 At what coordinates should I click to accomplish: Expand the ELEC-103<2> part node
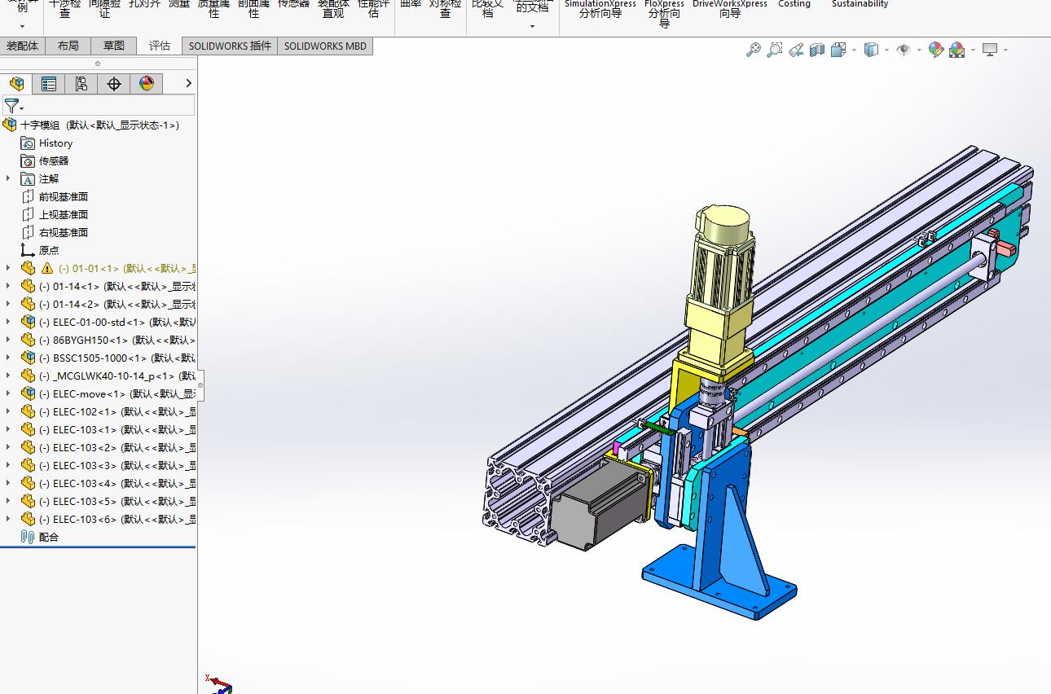click(8, 447)
